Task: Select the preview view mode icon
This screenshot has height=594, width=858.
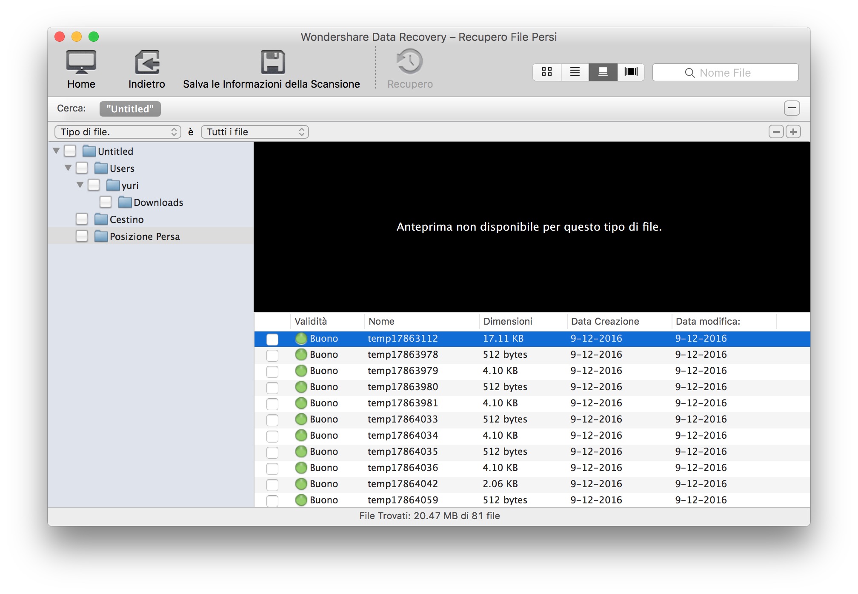Action: coord(603,72)
